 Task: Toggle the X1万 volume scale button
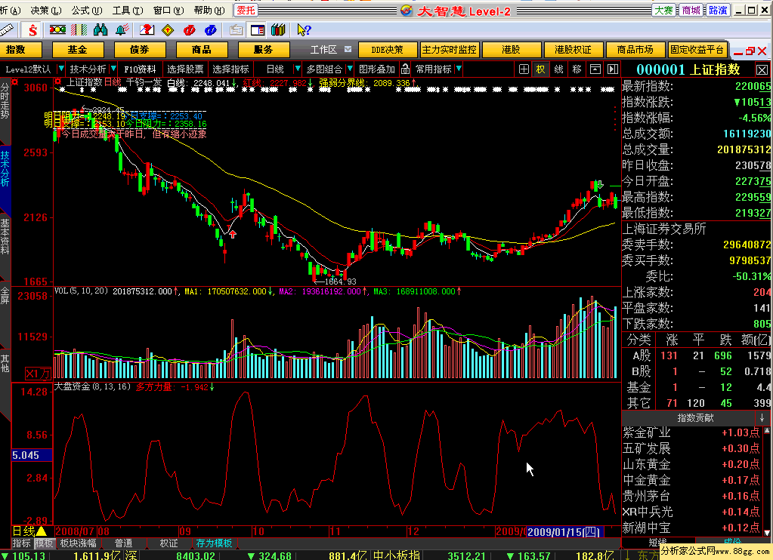coord(38,374)
